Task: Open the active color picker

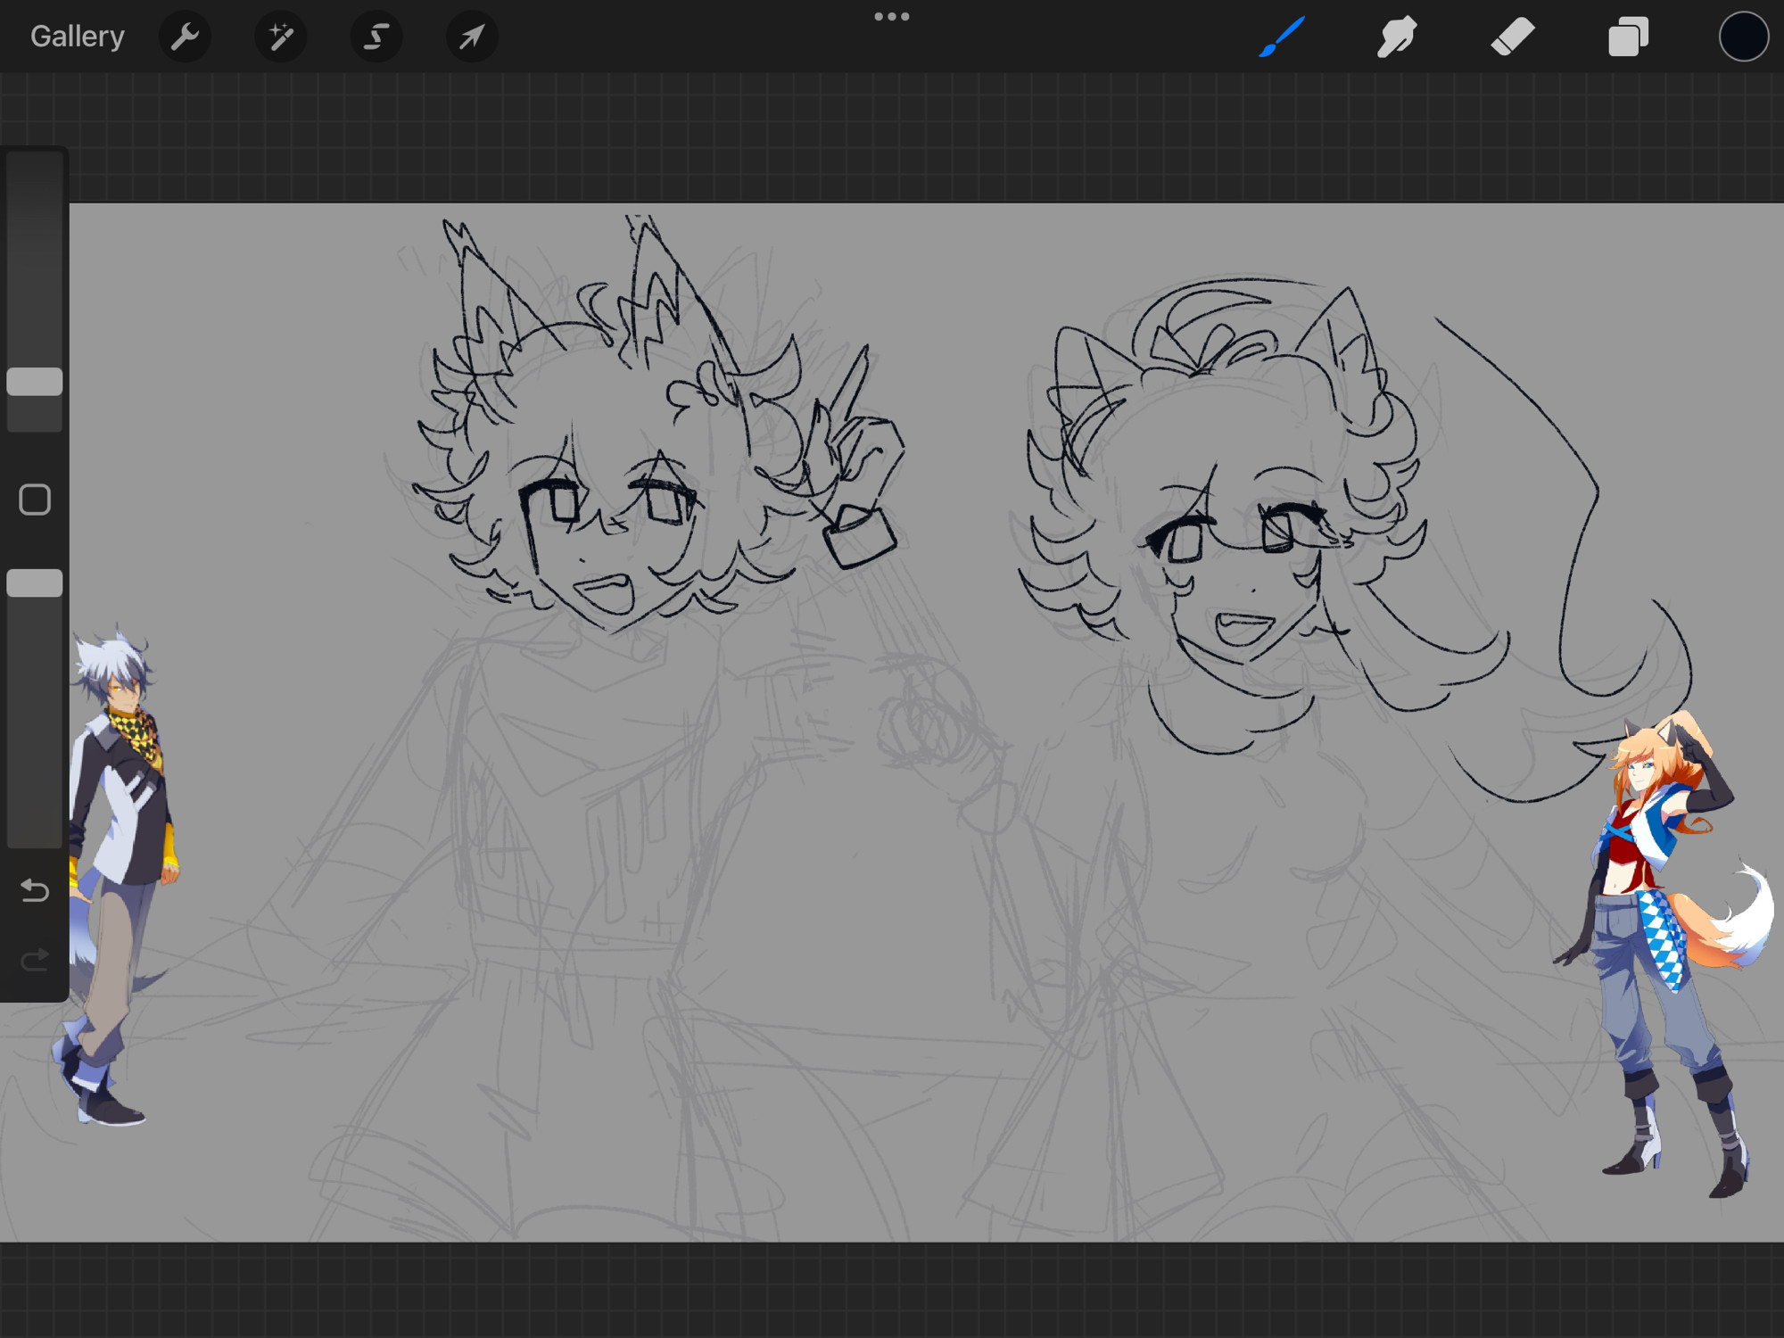Action: coord(1743,37)
